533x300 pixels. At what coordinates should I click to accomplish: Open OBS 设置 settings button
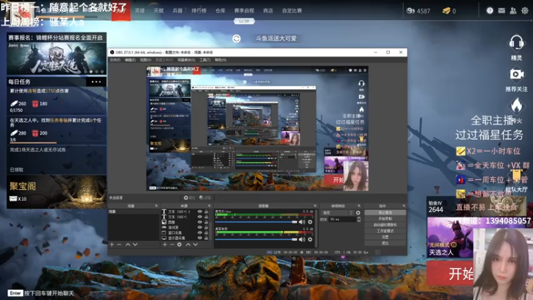385,237
